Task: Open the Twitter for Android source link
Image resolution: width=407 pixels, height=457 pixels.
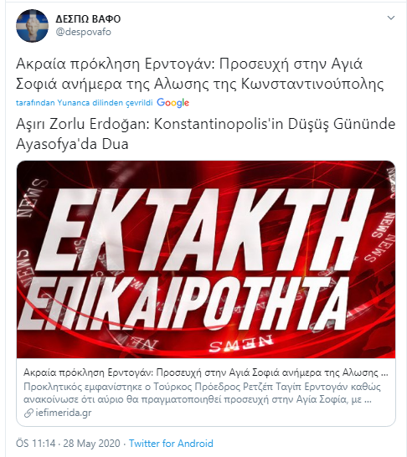Action: (x=171, y=444)
